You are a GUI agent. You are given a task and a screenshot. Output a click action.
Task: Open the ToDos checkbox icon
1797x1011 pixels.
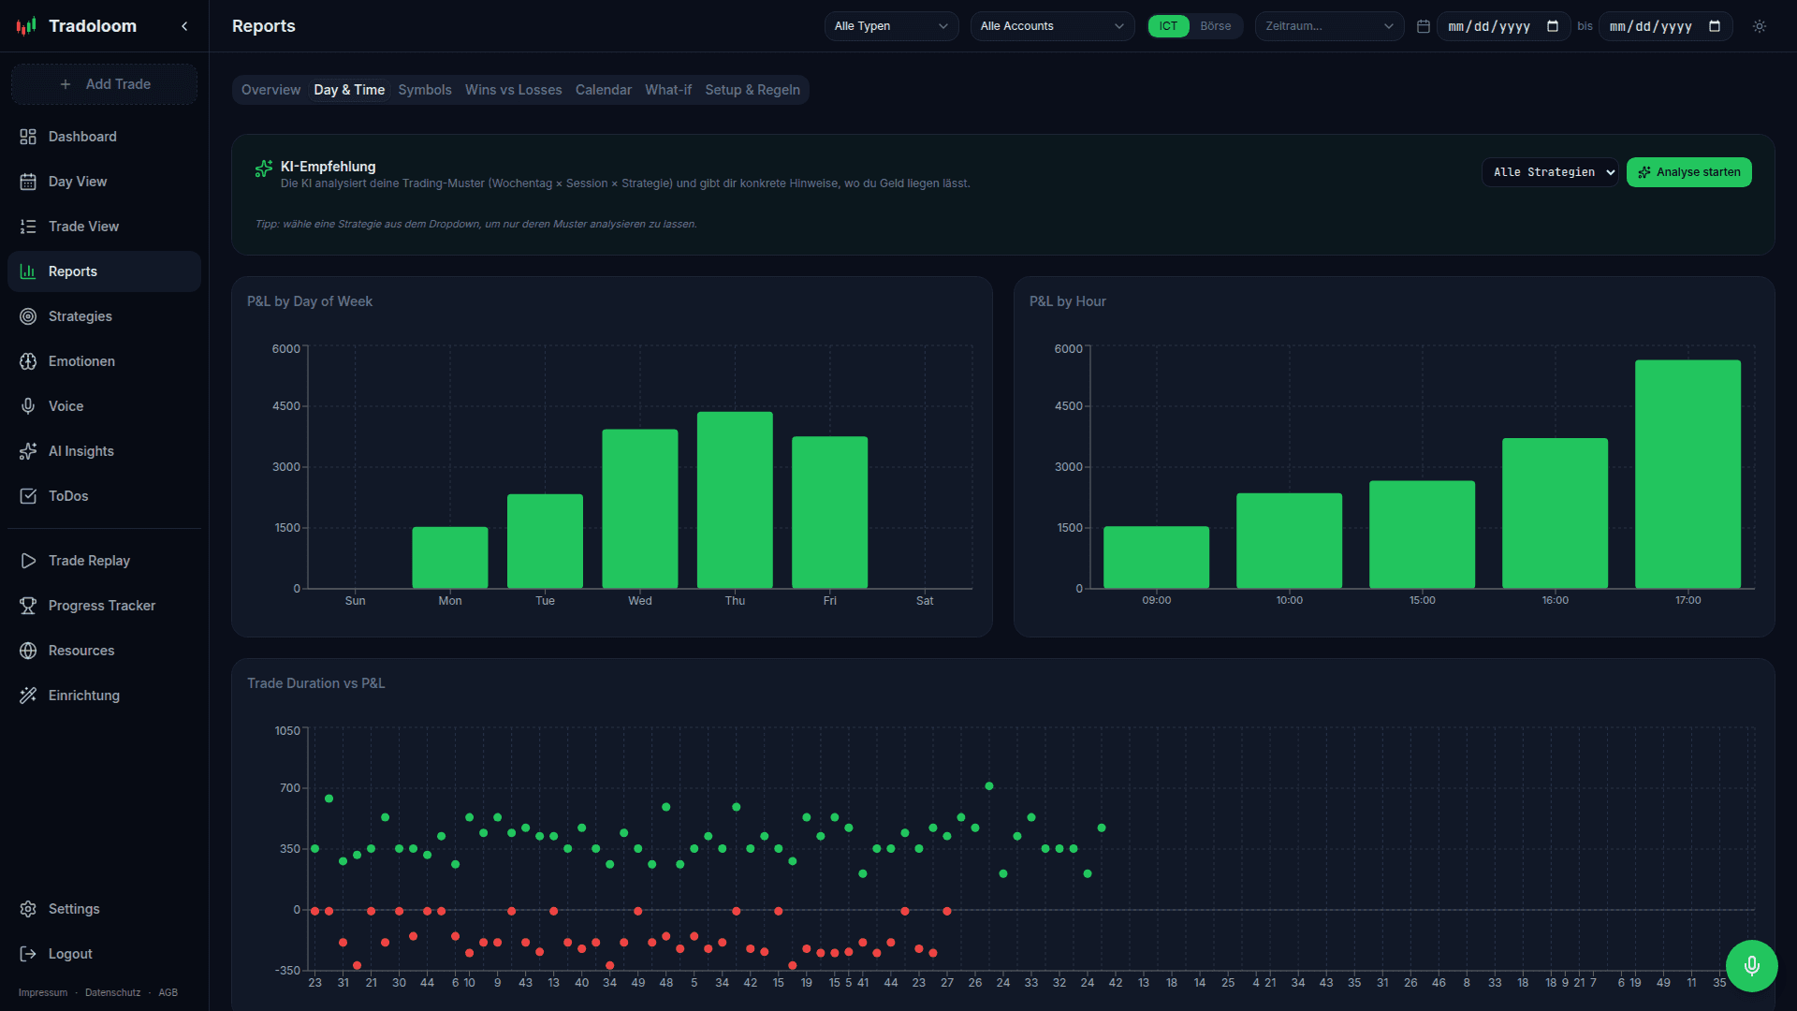[28, 496]
